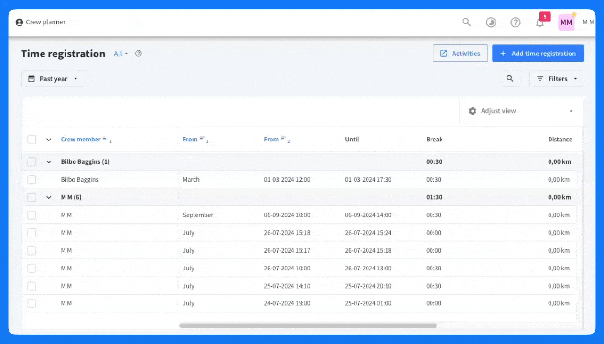Image resolution: width=604 pixels, height=344 pixels.
Task: Click the "25-07-2024 01:00" Until cell
Action: tap(368, 303)
